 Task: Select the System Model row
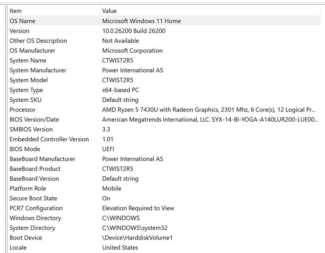coord(28,80)
